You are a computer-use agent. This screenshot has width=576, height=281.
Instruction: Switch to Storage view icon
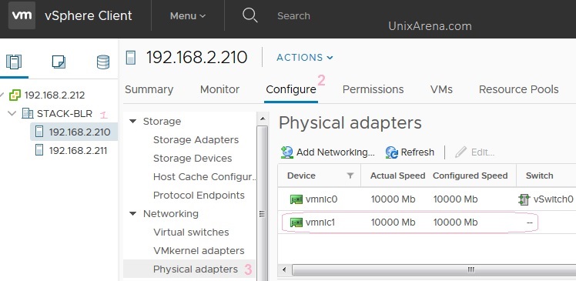103,62
